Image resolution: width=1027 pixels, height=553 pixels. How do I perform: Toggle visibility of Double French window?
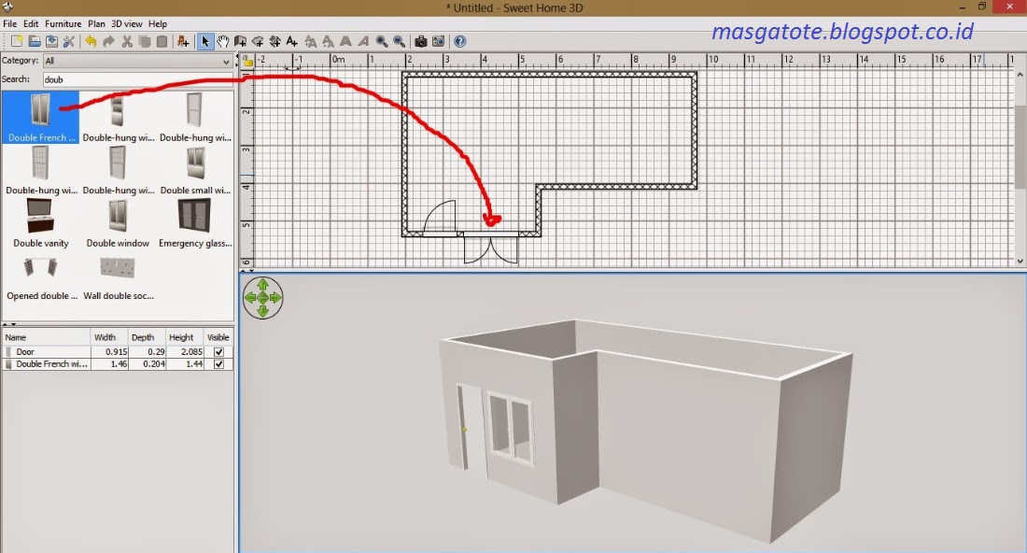coord(218,363)
